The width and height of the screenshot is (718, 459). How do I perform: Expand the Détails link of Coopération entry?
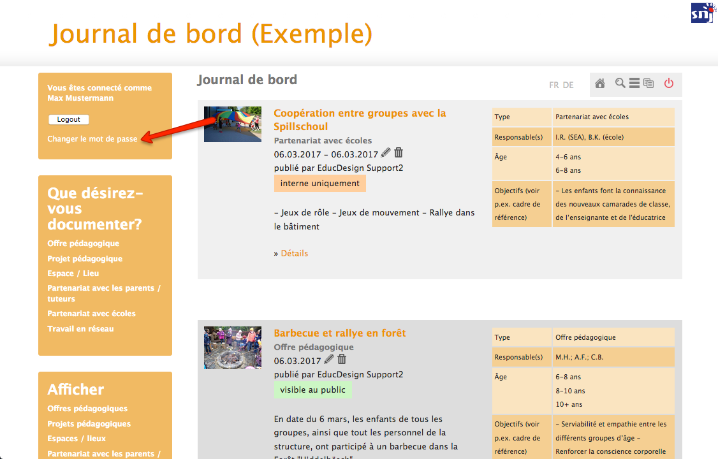pyautogui.click(x=294, y=254)
